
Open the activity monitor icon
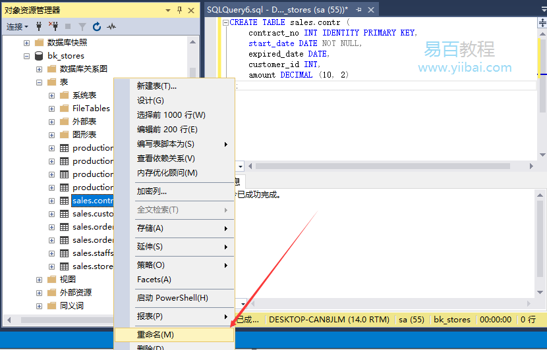111,26
